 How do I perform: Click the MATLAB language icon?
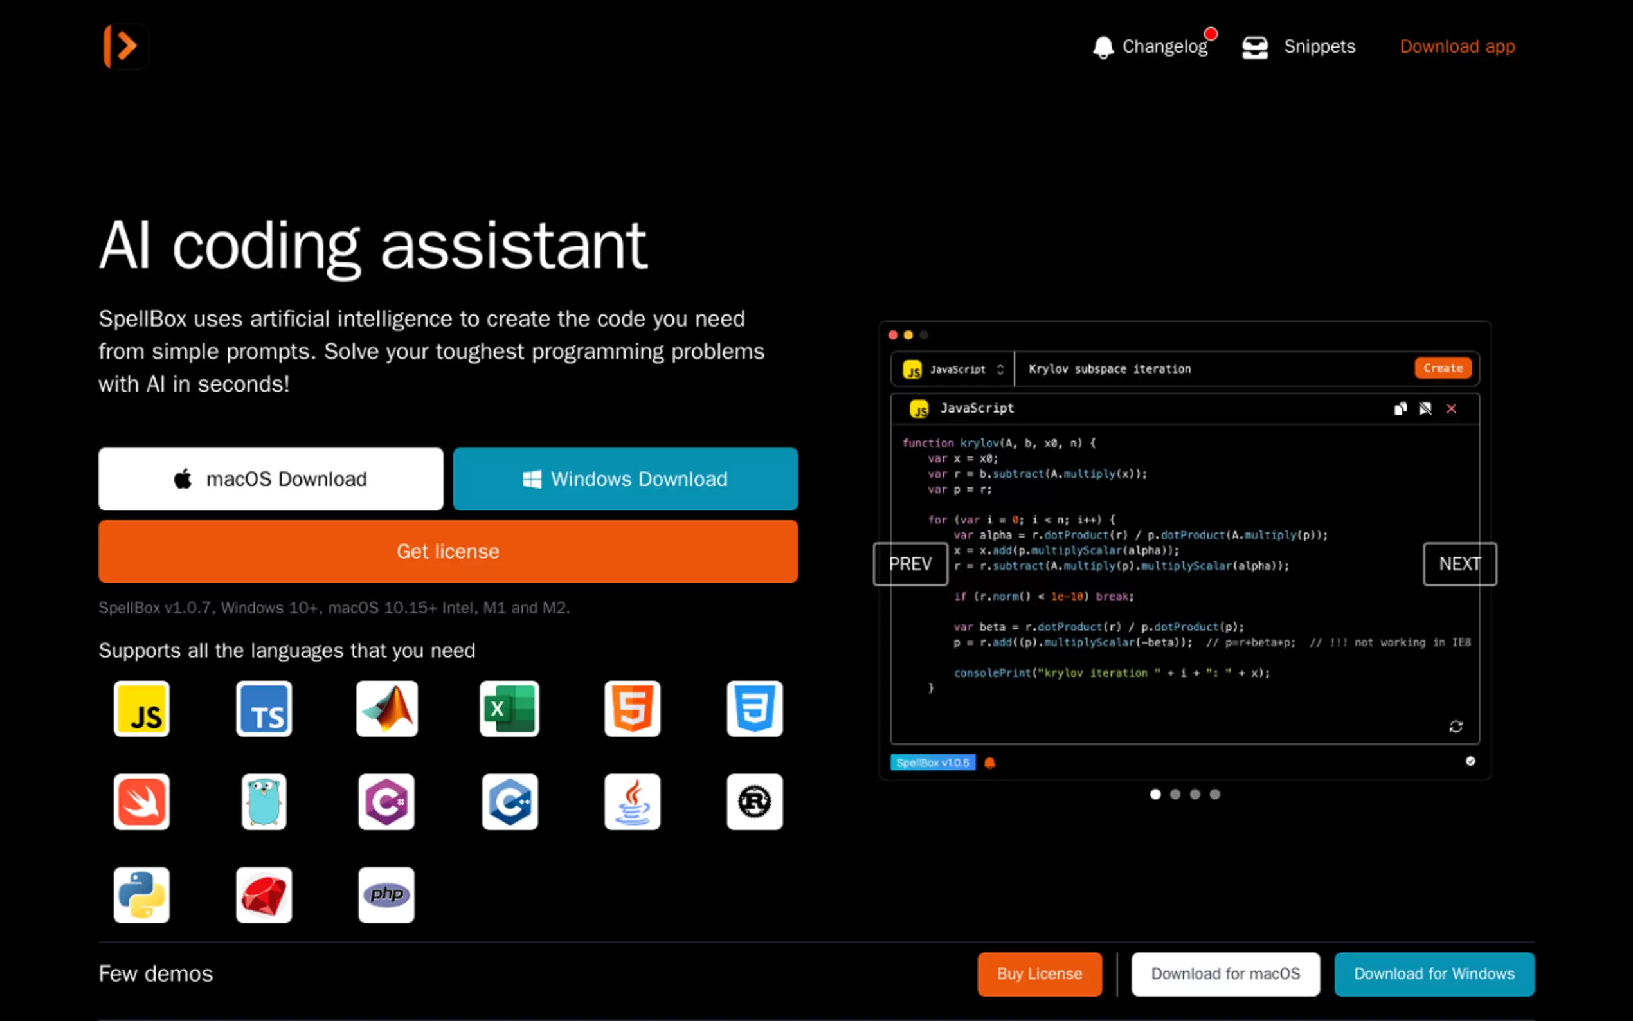(387, 709)
